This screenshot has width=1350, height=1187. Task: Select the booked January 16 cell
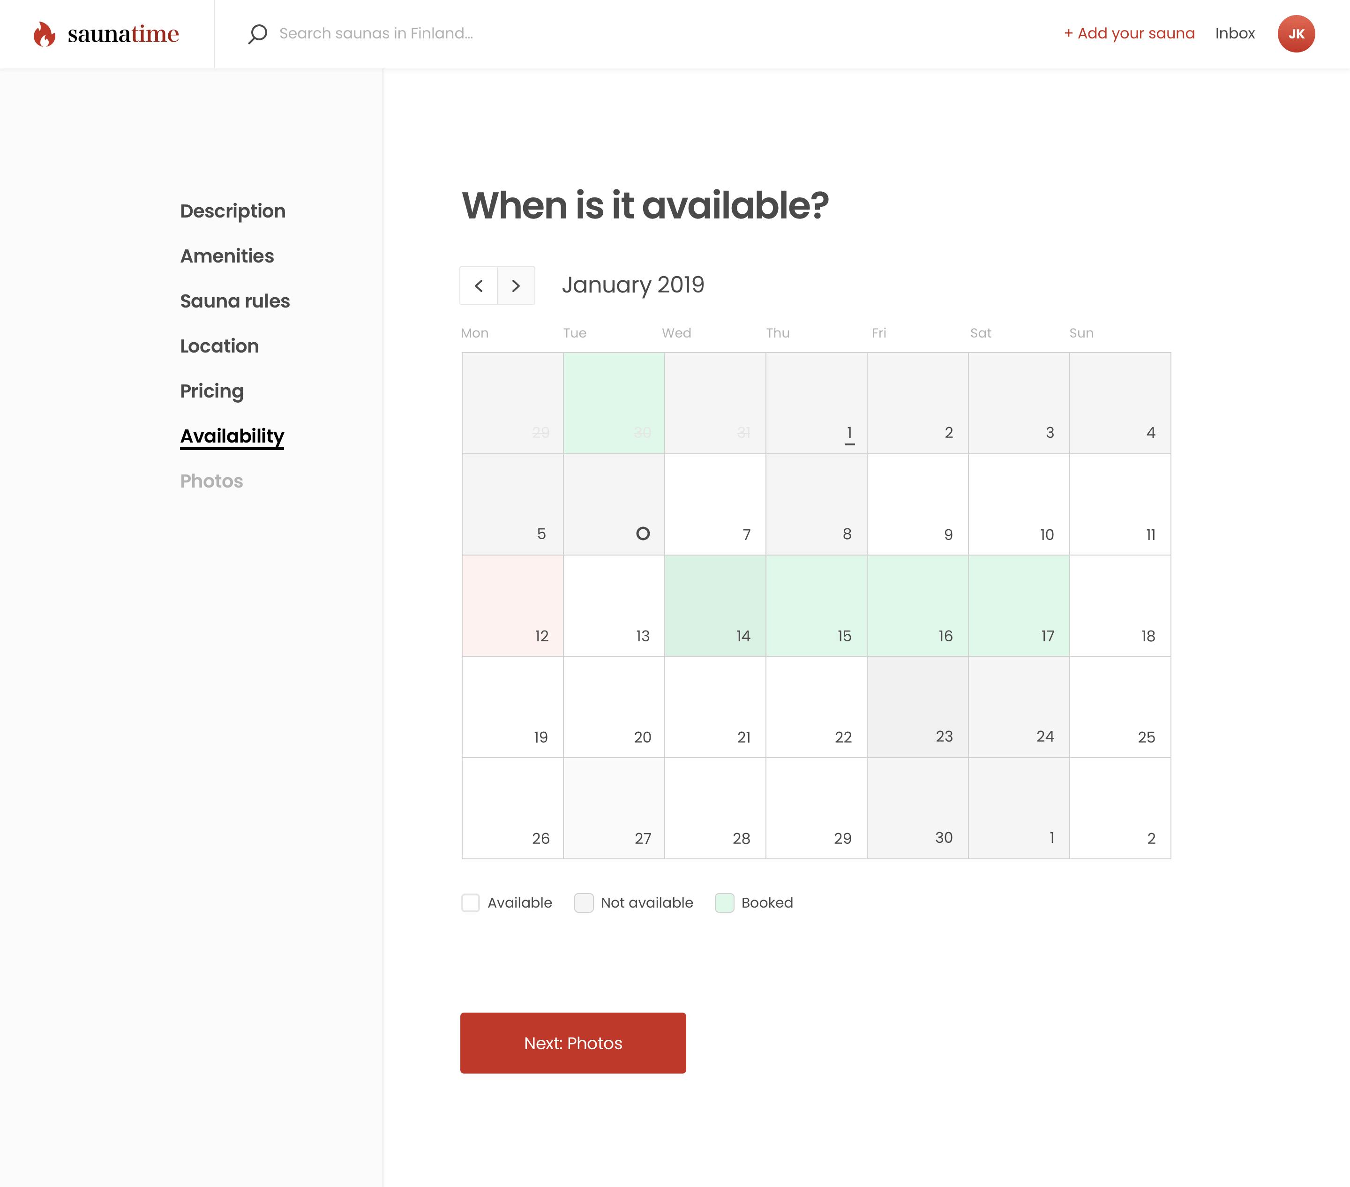coord(917,606)
